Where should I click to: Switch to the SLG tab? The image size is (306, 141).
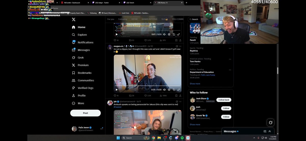click(x=164, y=19)
